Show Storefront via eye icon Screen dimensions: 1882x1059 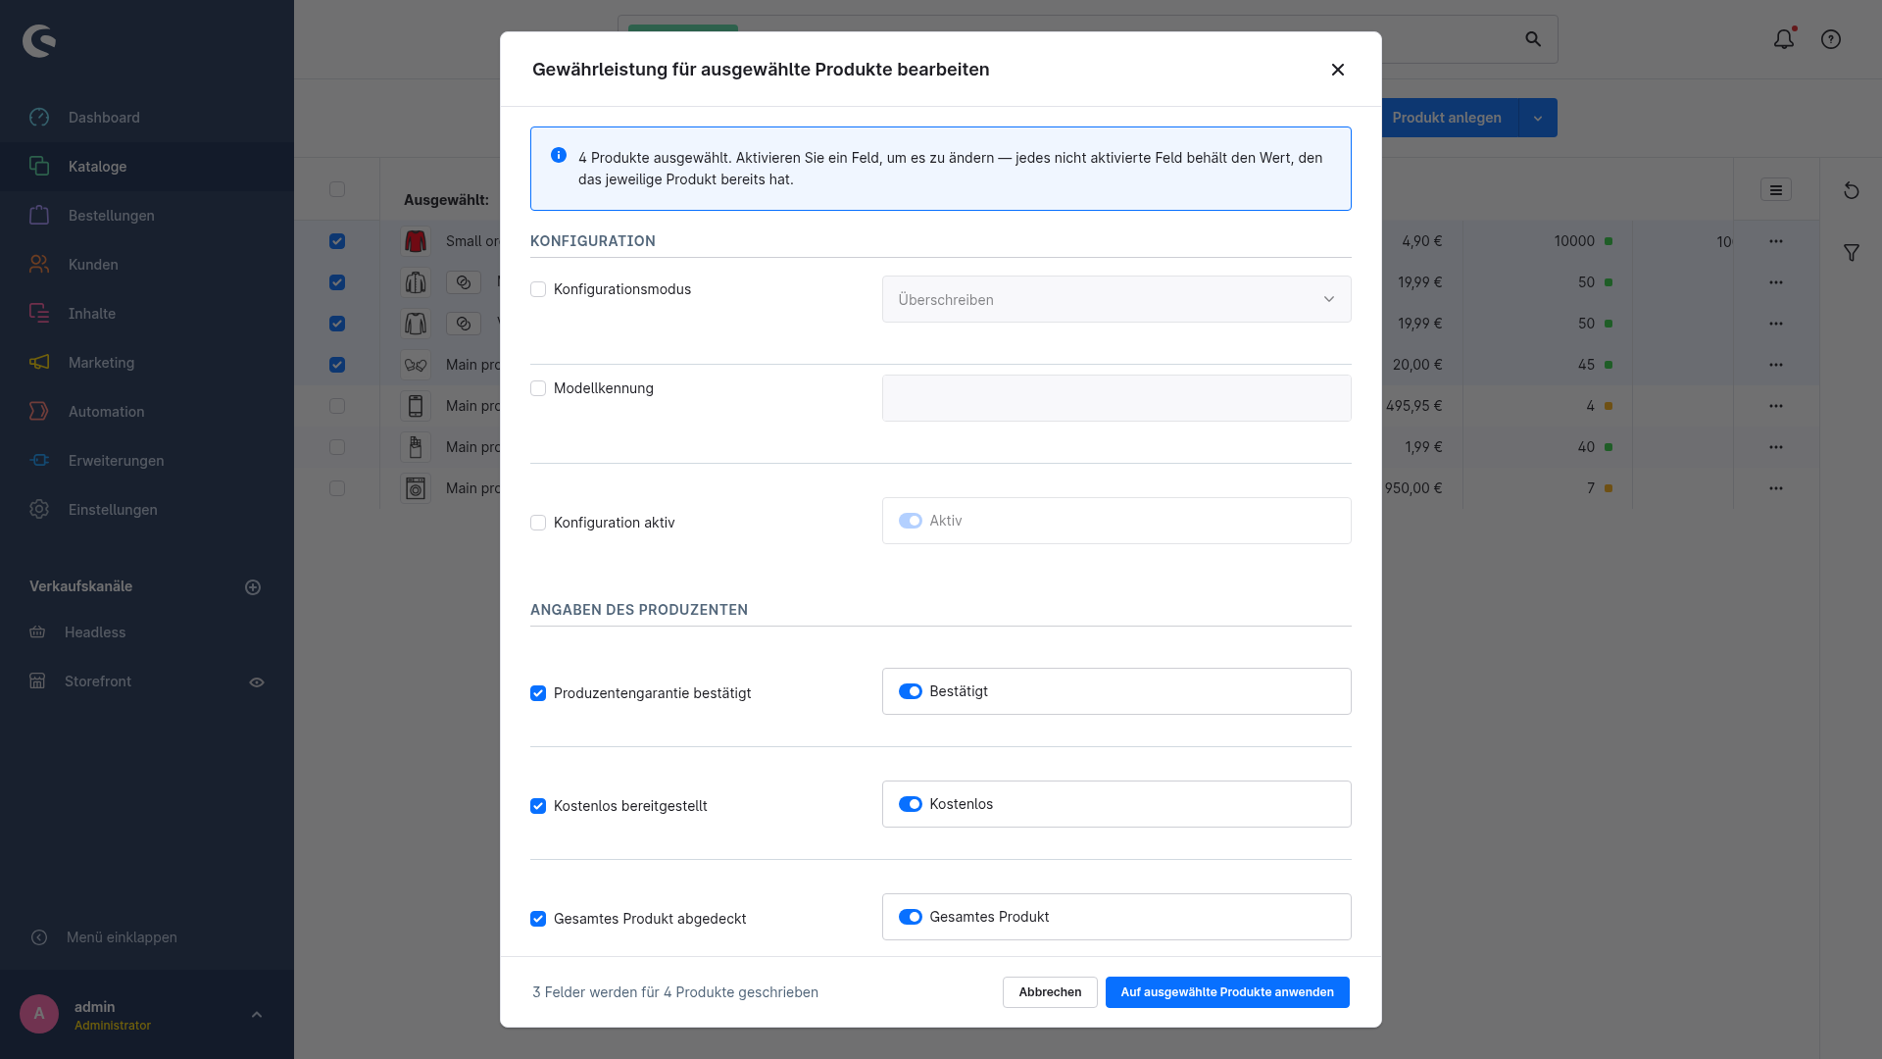click(257, 682)
